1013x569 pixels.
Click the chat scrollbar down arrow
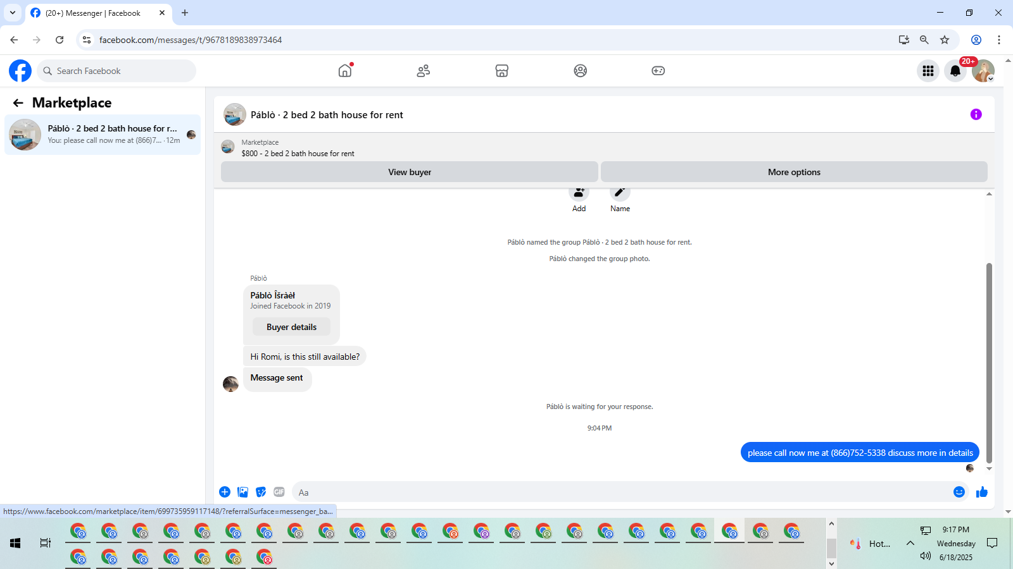[989, 469]
